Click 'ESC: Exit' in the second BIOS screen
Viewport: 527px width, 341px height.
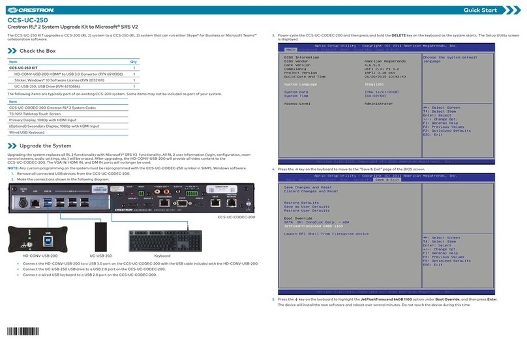(432, 265)
